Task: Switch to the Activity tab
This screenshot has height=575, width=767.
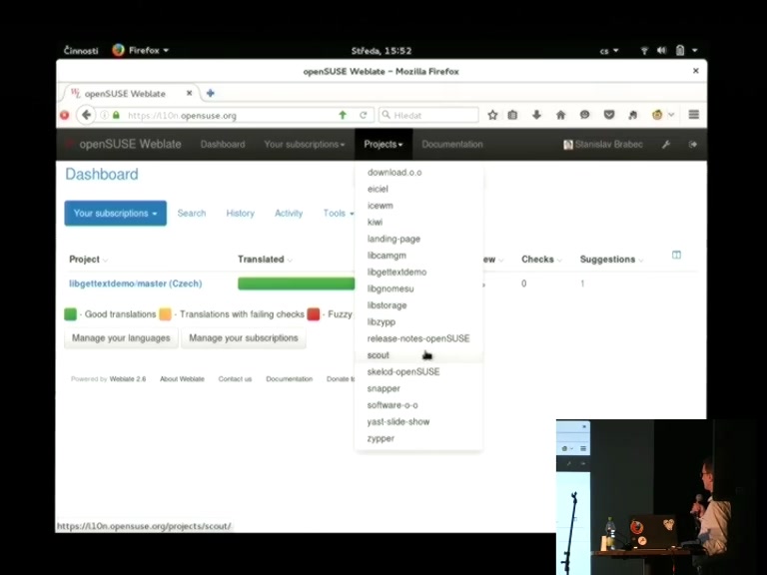Action: [289, 214]
